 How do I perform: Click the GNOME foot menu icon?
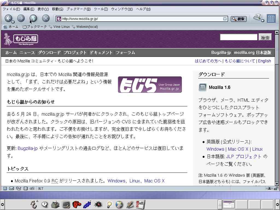(x=34, y=204)
